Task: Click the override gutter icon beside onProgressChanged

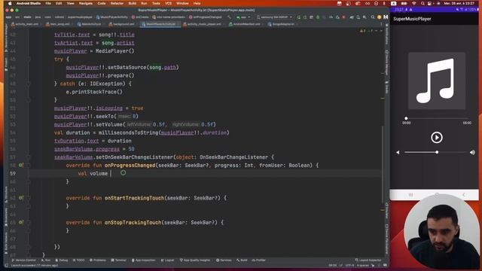Action: (x=20, y=166)
